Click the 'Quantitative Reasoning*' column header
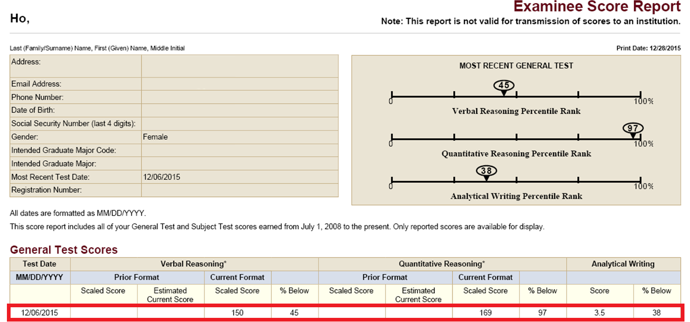Image resolution: width=690 pixels, height=322 pixels. point(442,264)
